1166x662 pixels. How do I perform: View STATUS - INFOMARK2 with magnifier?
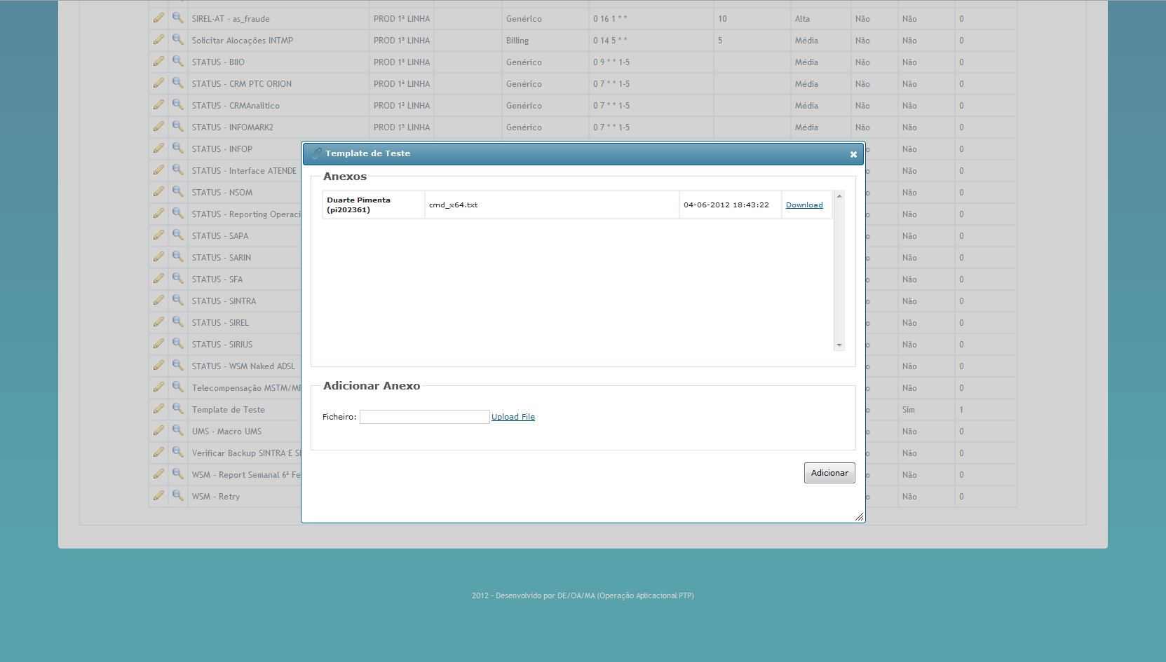pyautogui.click(x=178, y=127)
